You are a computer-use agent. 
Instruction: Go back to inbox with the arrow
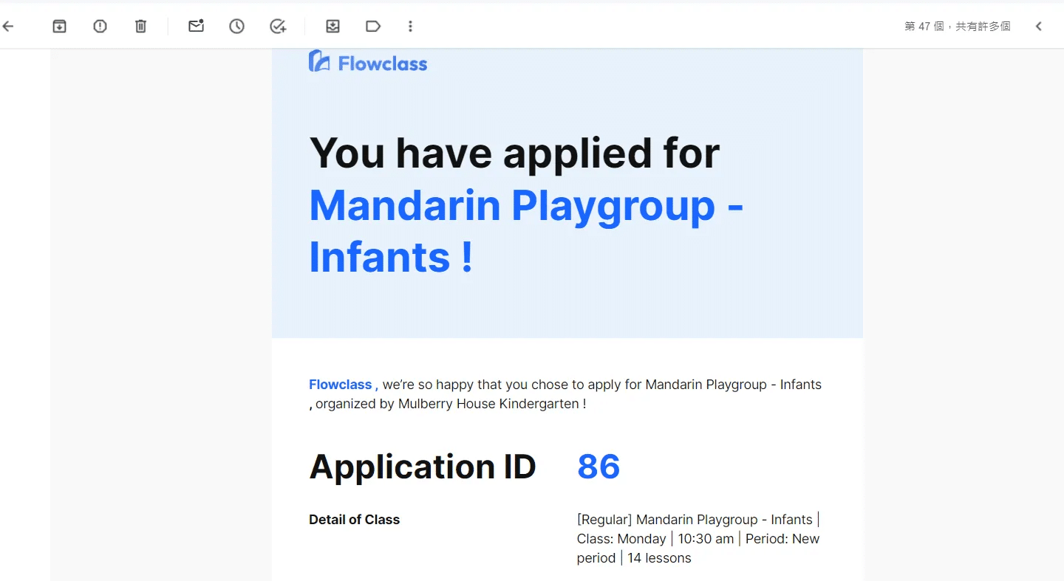pos(8,27)
